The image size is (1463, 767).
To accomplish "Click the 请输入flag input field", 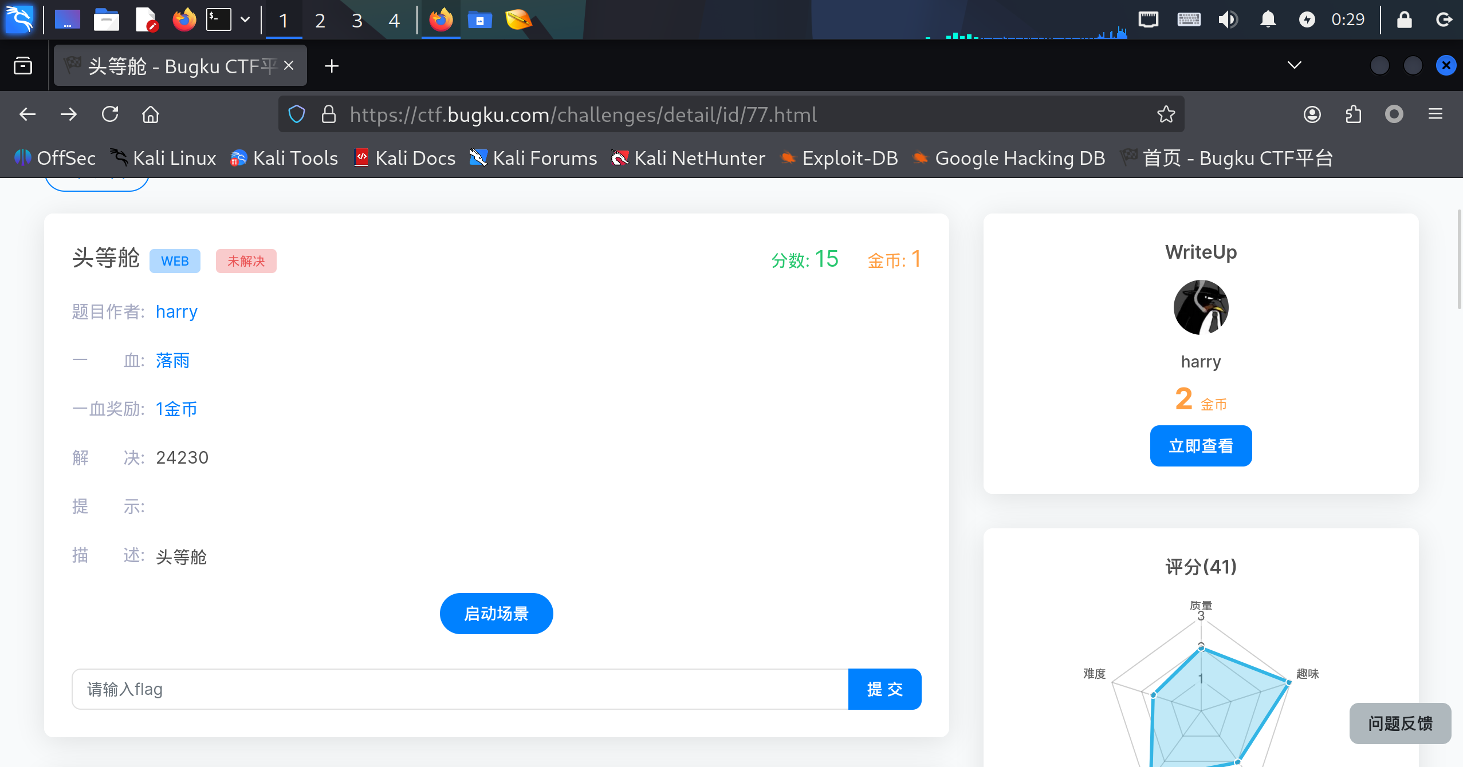I will (x=459, y=689).
